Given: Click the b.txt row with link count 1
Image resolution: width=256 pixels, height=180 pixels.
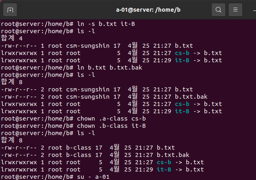Looking at the screenshot, I should [97, 46].
